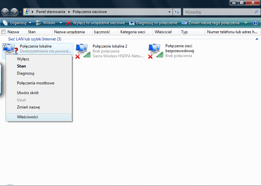Open the Widoki dropdown arrow
The height and width of the screenshot is (186, 261).
(x=61, y=23)
